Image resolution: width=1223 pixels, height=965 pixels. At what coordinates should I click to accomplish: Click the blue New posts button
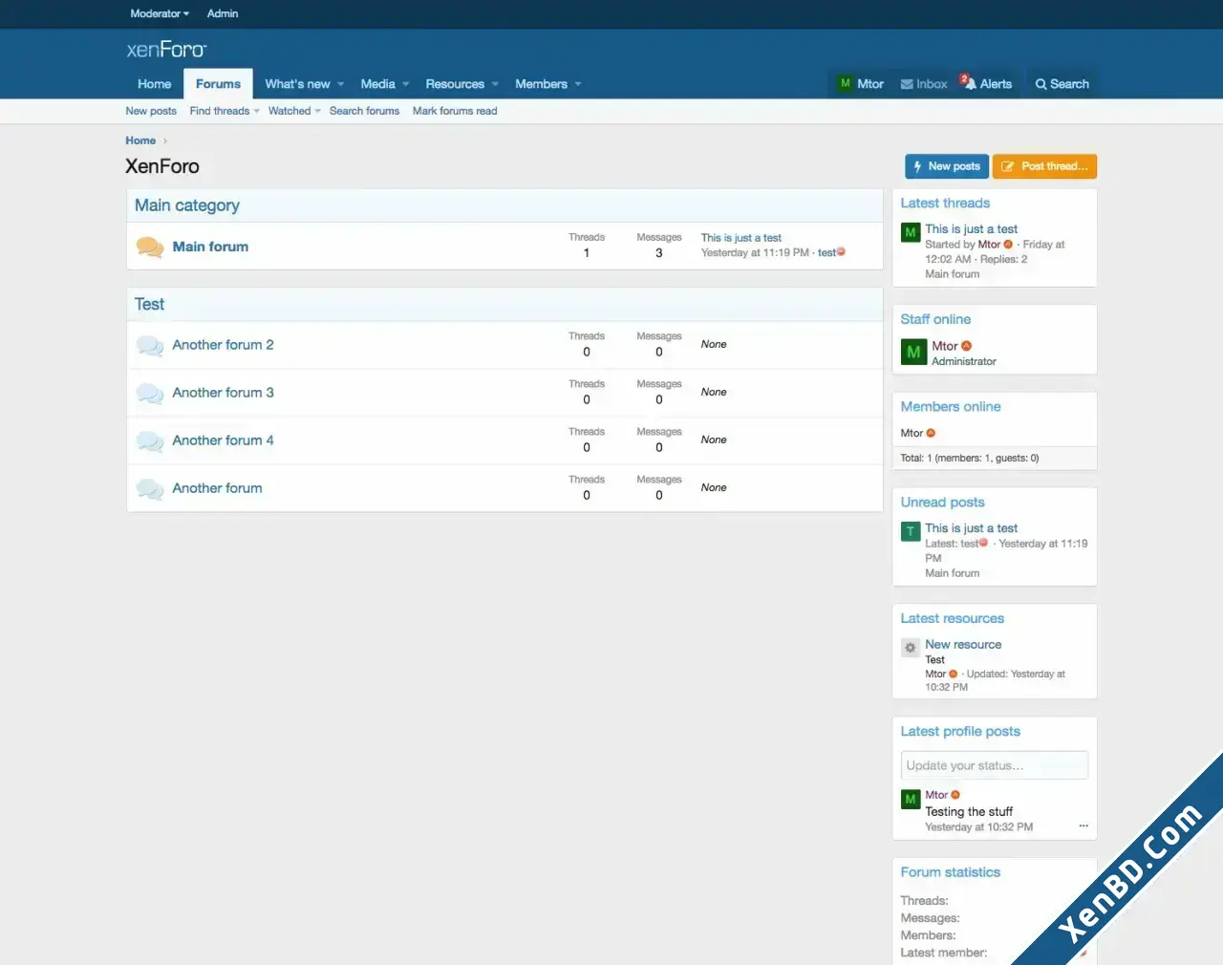pos(947,166)
